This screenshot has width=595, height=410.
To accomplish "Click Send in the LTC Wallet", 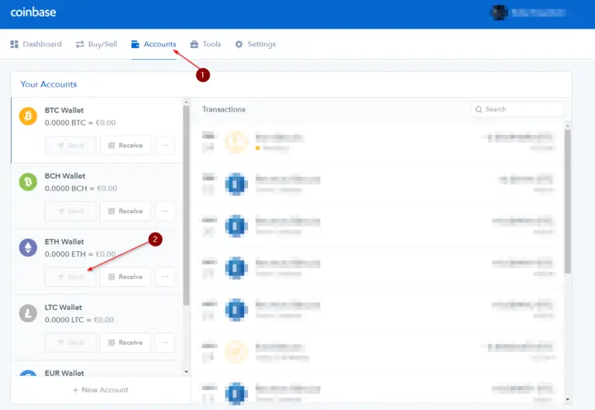I will (71, 343).
